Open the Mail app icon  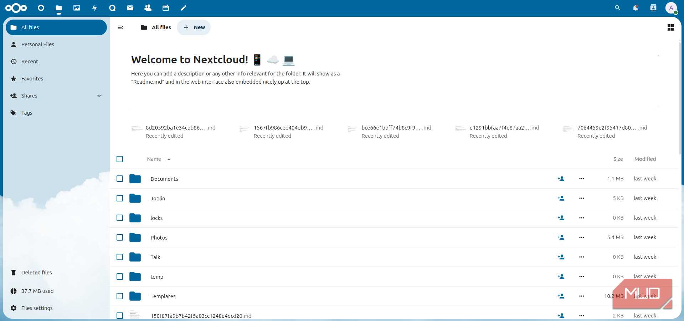130,8
